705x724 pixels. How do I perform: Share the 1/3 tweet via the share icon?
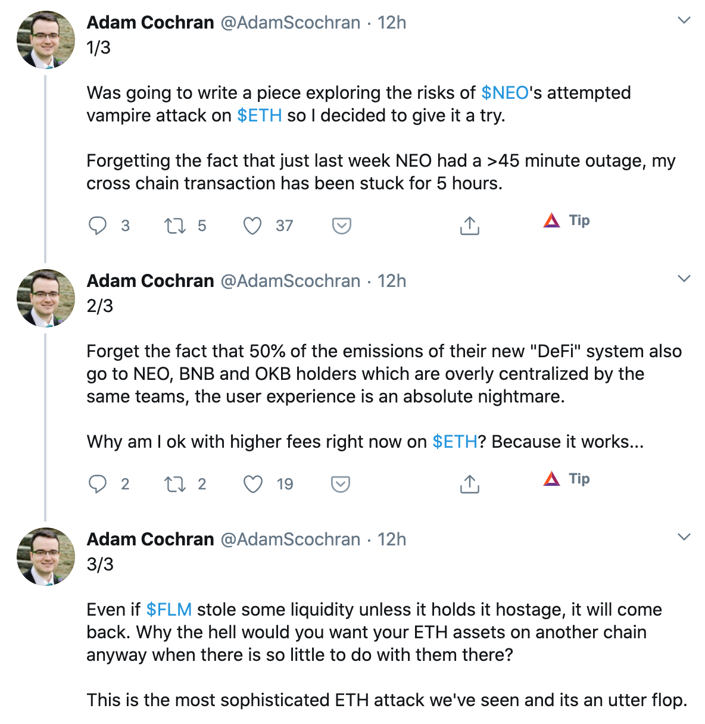(x=470, y=226)
